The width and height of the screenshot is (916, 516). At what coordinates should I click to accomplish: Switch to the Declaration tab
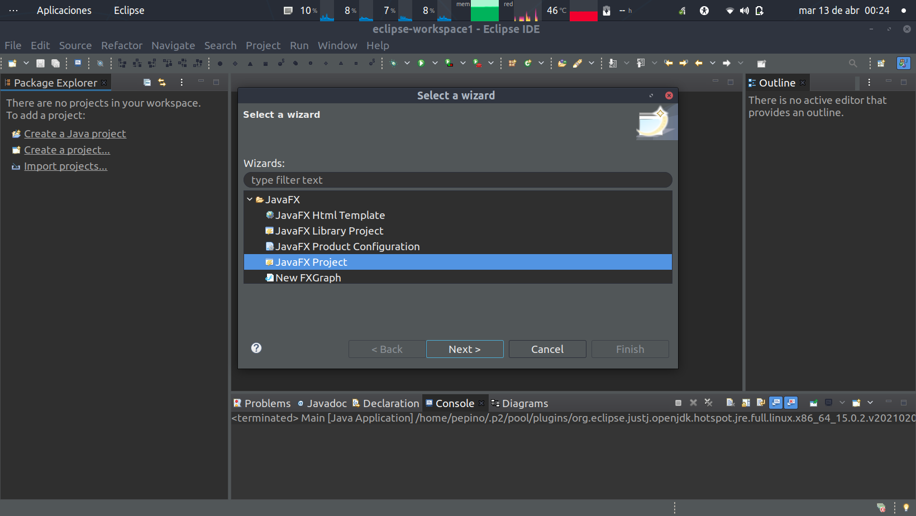coord(385,403)
